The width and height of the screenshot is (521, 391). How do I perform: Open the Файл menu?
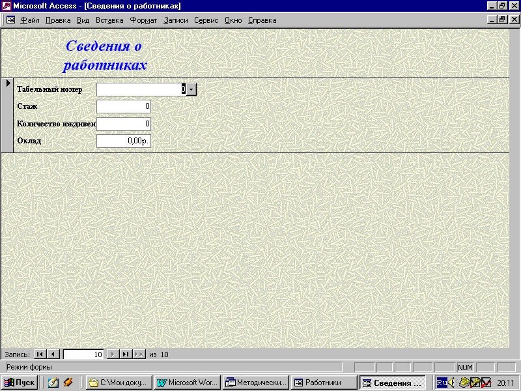pos(30,20)
